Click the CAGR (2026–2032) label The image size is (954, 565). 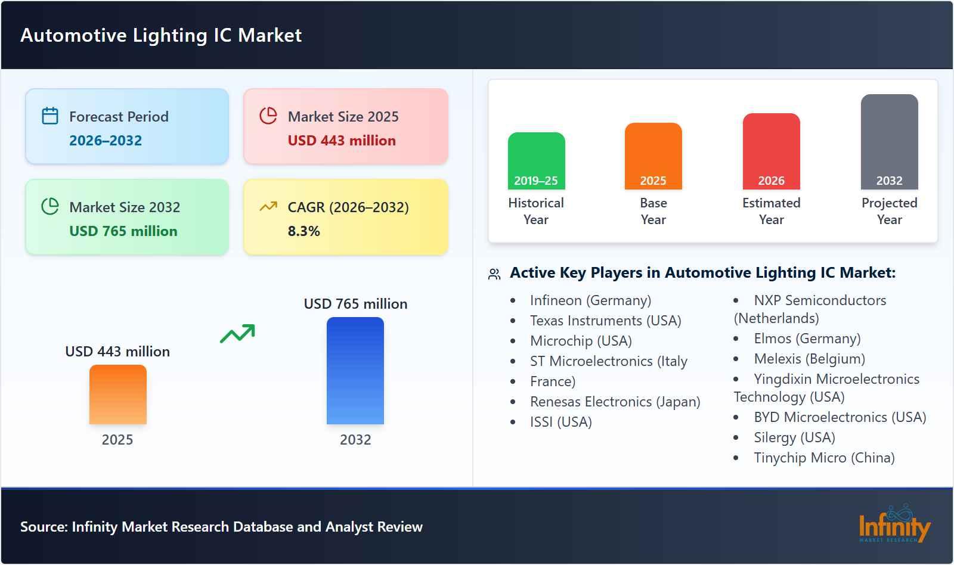click(x=348, y=207)
